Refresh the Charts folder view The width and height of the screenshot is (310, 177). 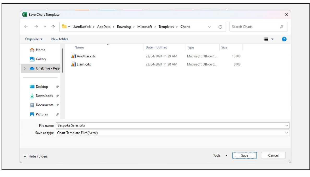220,27
